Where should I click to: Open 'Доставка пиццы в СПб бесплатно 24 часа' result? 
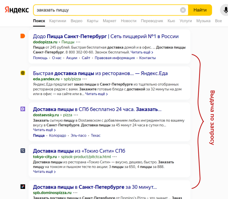pyautogui.click(x=97, y=109)
